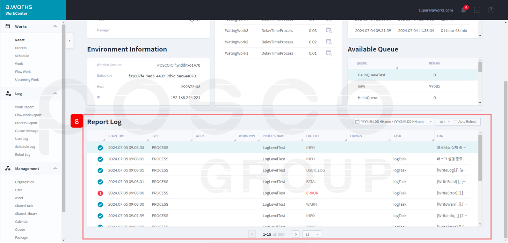Open Asset in Management

19,198
